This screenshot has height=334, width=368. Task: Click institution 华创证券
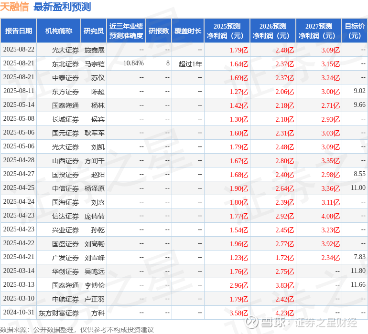pyautogui.click(x=65, y=271)
